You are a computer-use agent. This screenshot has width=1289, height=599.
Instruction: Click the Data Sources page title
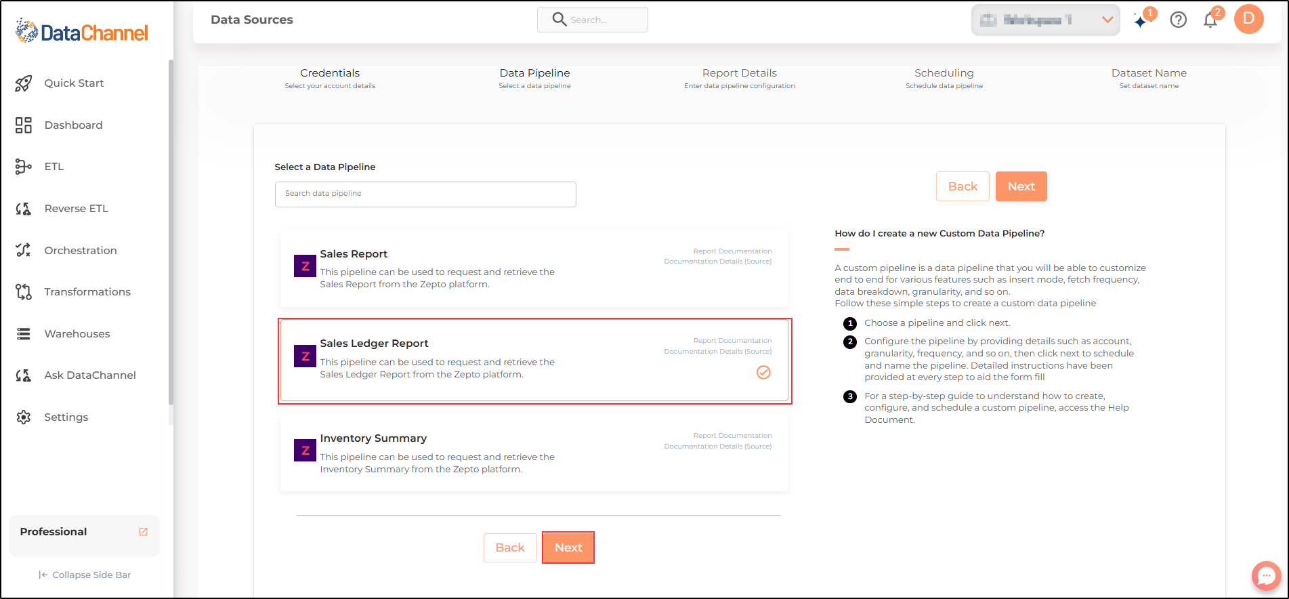point(252,20)
